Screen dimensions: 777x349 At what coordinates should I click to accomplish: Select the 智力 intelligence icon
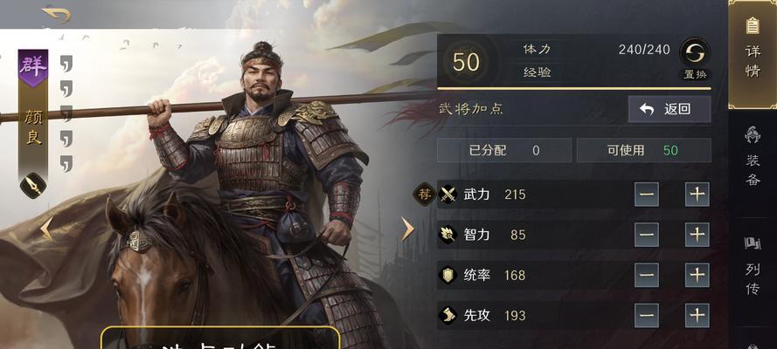pyautogui.click(x=448, y=235)
